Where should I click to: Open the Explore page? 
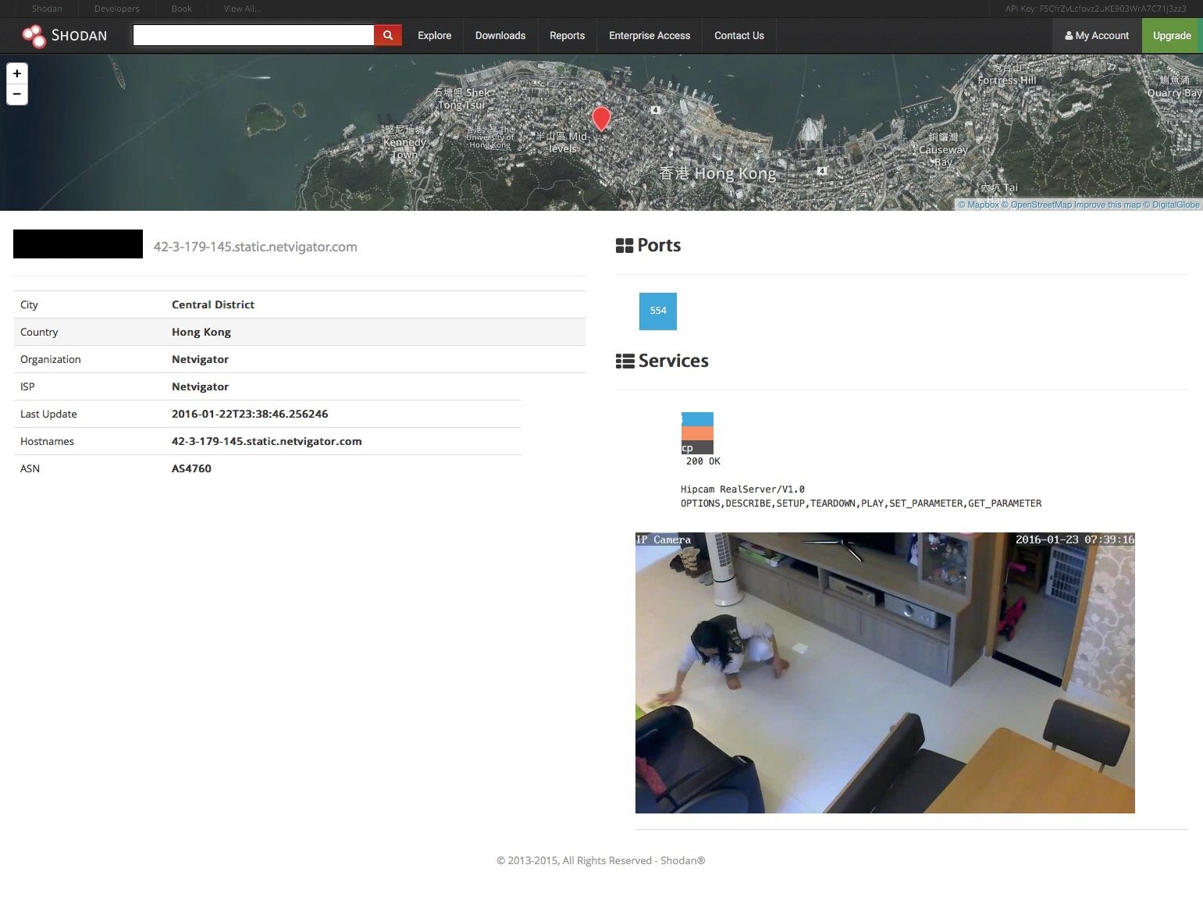coord(434,35)
